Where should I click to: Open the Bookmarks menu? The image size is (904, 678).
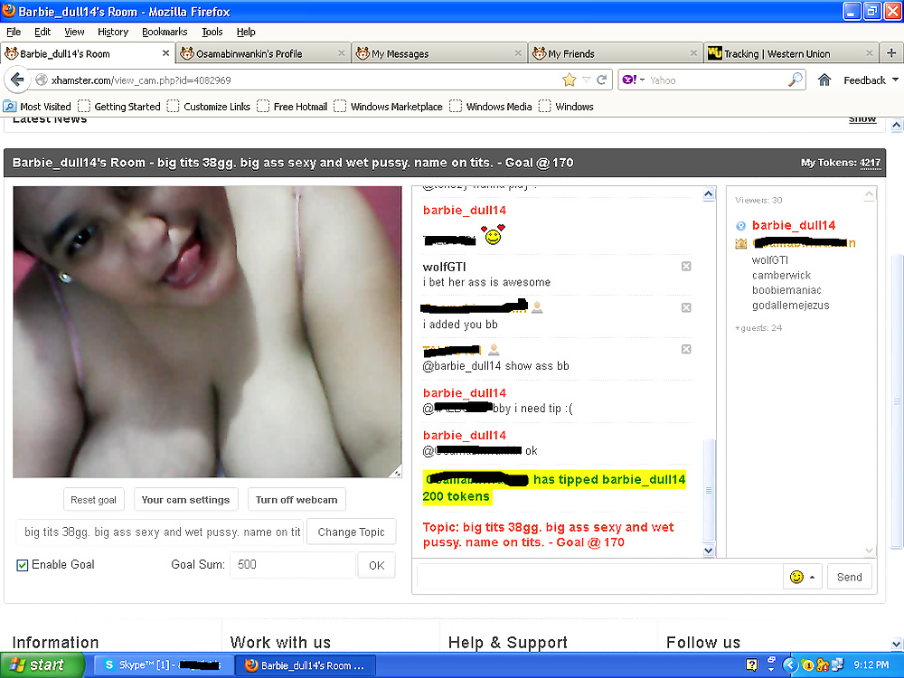click(x=165, y=32)
